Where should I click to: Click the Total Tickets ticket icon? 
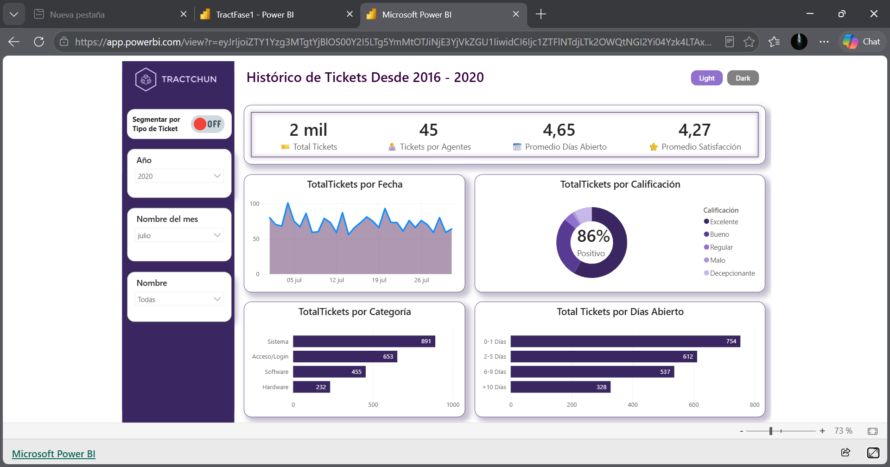[x=285, y=147]
